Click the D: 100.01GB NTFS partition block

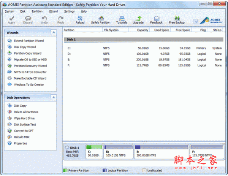coord(119,152)
